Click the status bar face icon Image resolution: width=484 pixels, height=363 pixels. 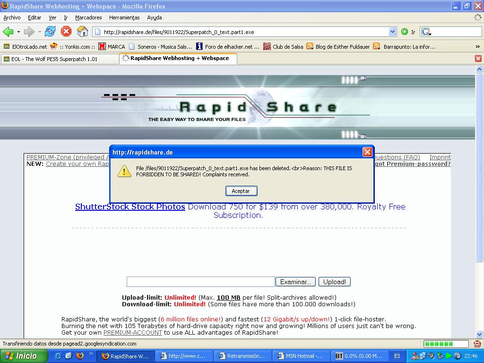[477, 344]
